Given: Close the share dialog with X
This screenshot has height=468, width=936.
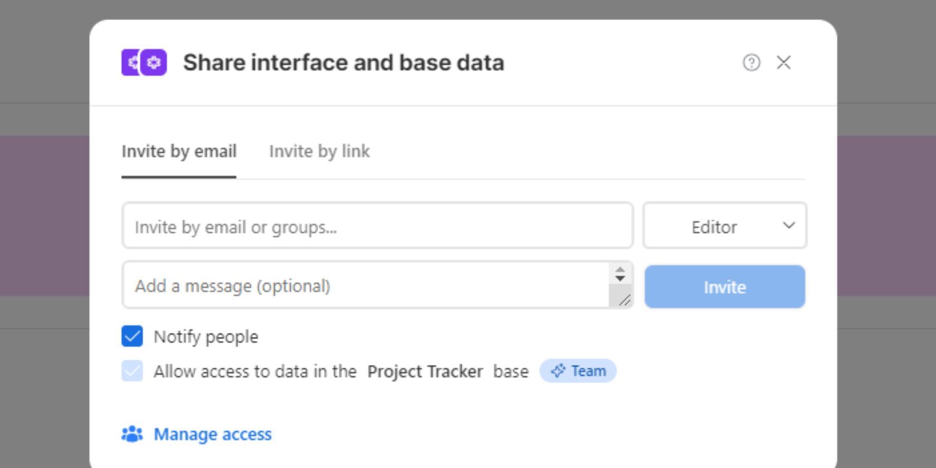Looking at the screenshot, I should (x=783, y=62).
